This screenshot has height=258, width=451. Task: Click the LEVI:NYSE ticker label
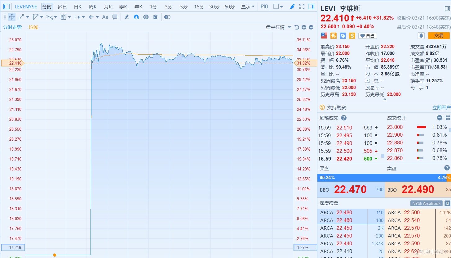tap(26, 7)
